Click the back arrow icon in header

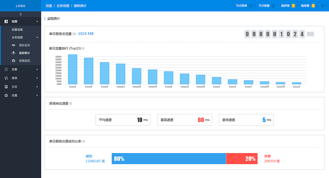coord(324,6)
